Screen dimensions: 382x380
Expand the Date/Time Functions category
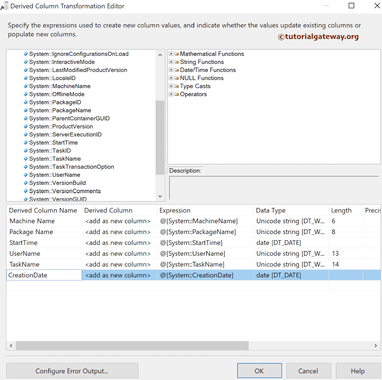171,70
